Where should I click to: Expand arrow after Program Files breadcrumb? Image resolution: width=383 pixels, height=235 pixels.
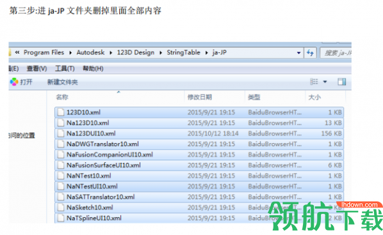point(70,52)
